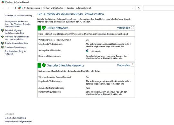
Task: Open Standard wiederherstellen
Action: click(x=16, y=43)
